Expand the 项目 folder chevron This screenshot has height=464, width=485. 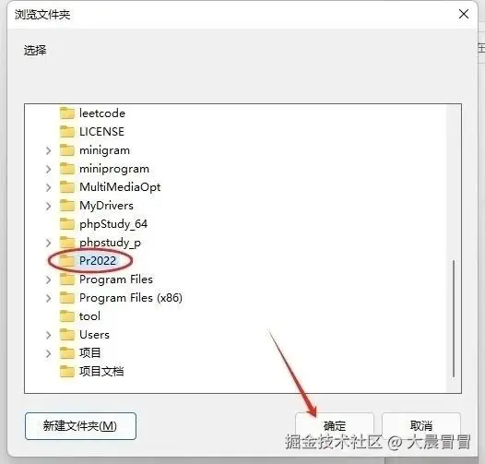tap(49, 353)
